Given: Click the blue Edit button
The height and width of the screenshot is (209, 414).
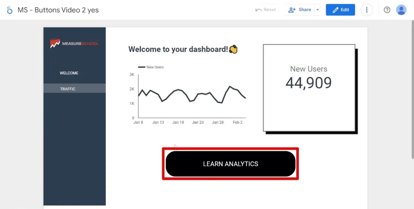Looking at the screenshot, I should [x=340, y=10].
